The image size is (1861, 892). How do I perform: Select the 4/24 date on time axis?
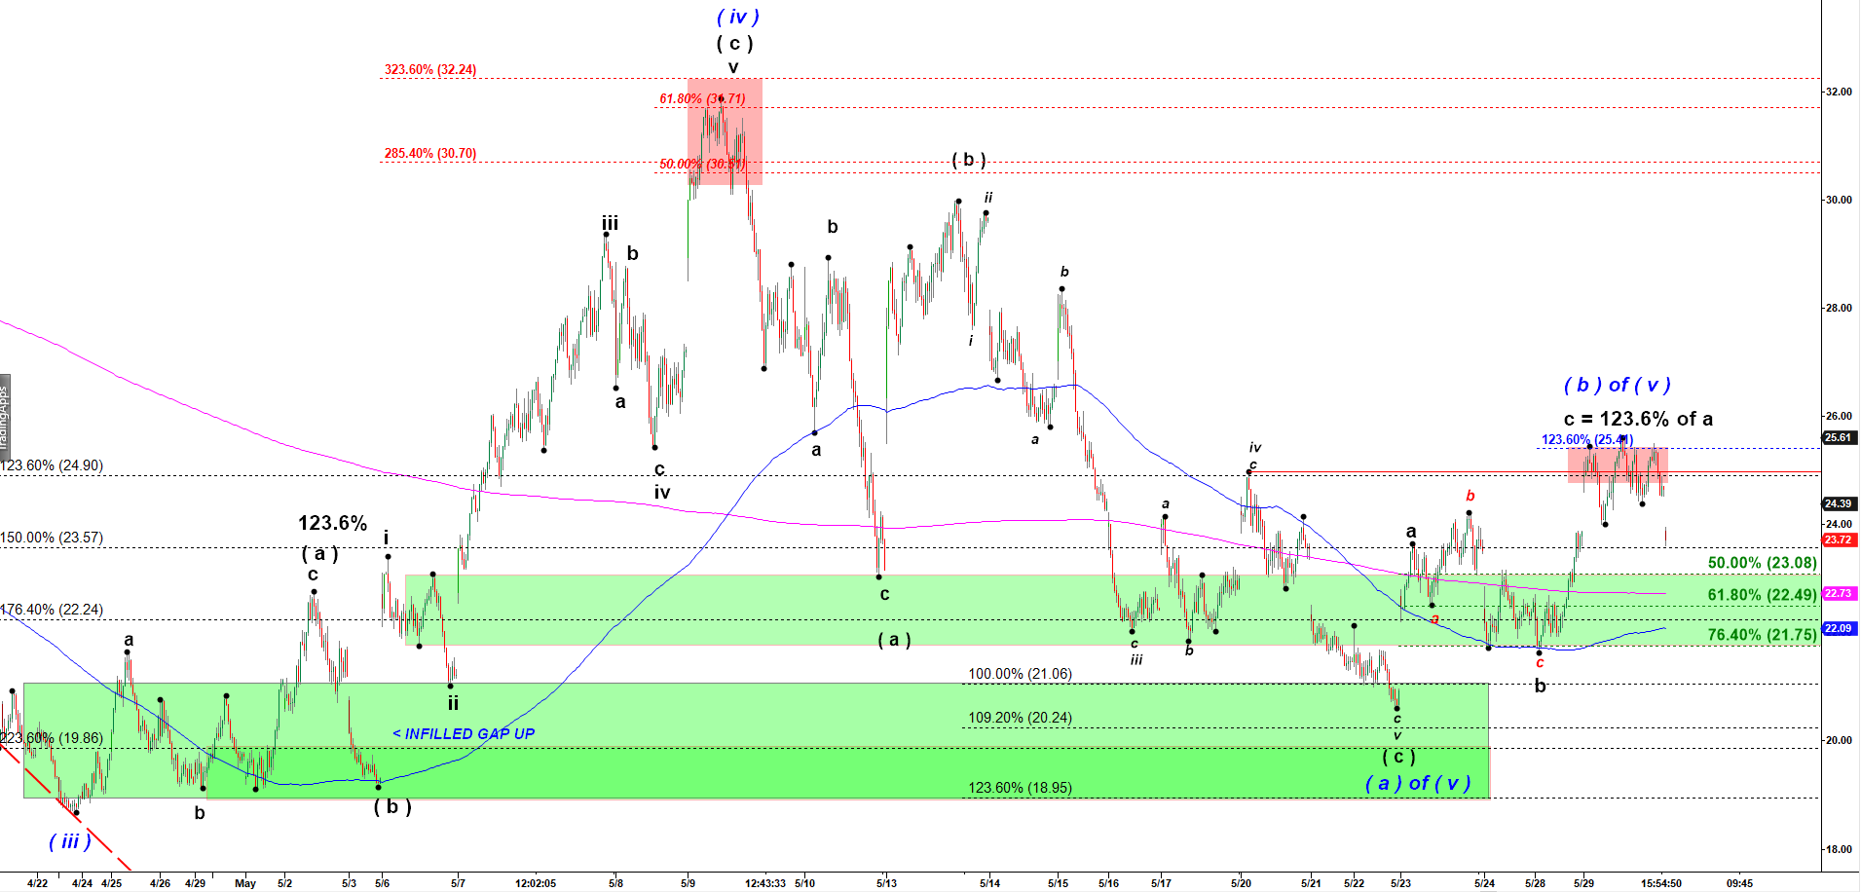[83, 884]
